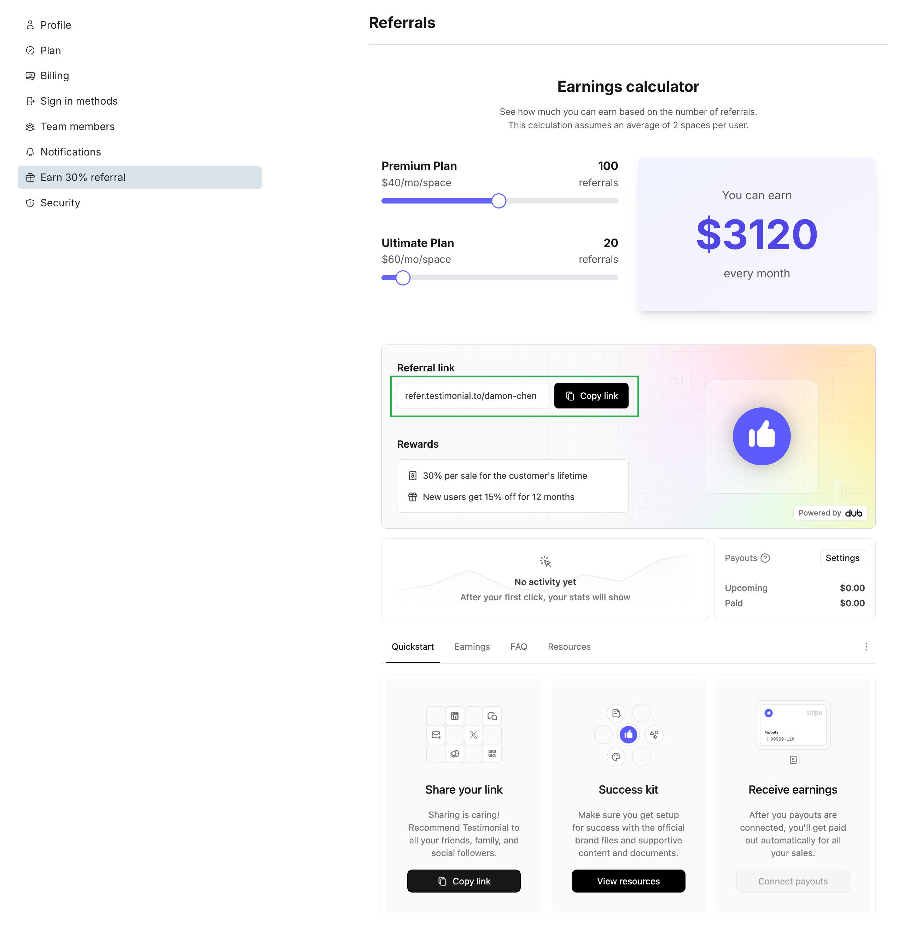Select the Resources tab

point(569,647)
